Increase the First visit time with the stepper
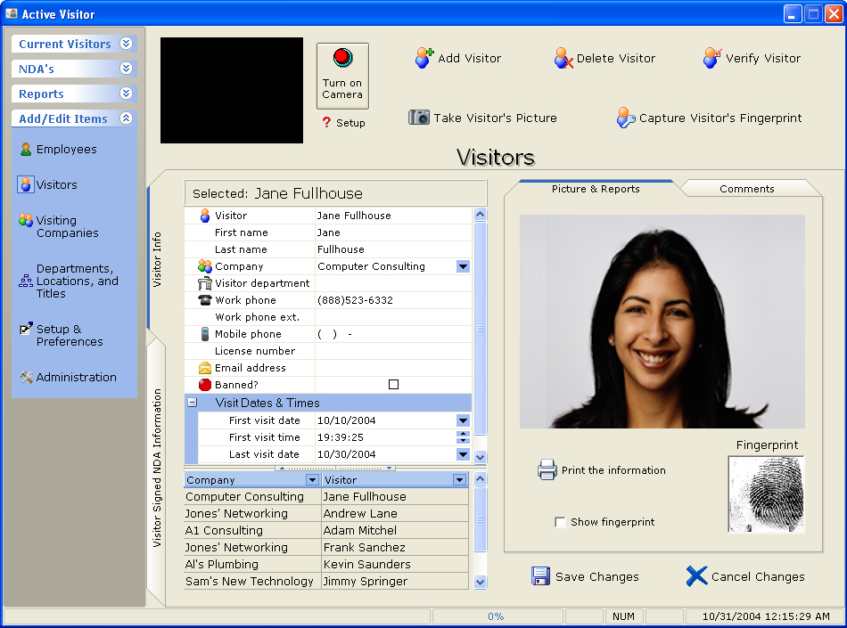 click(x=463, y=434)
